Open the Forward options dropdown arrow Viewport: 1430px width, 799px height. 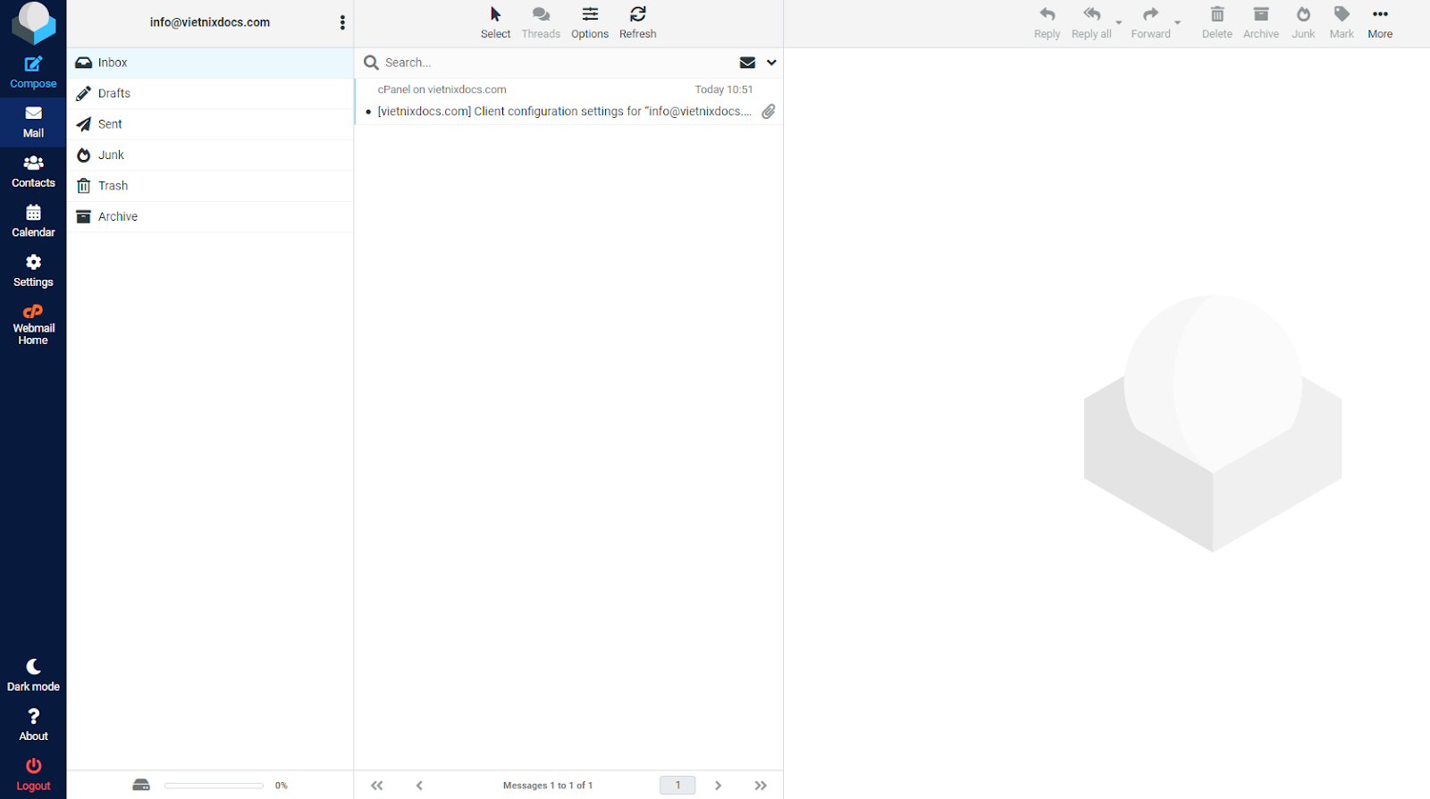pyautogui.click(x=1178, y=22)
